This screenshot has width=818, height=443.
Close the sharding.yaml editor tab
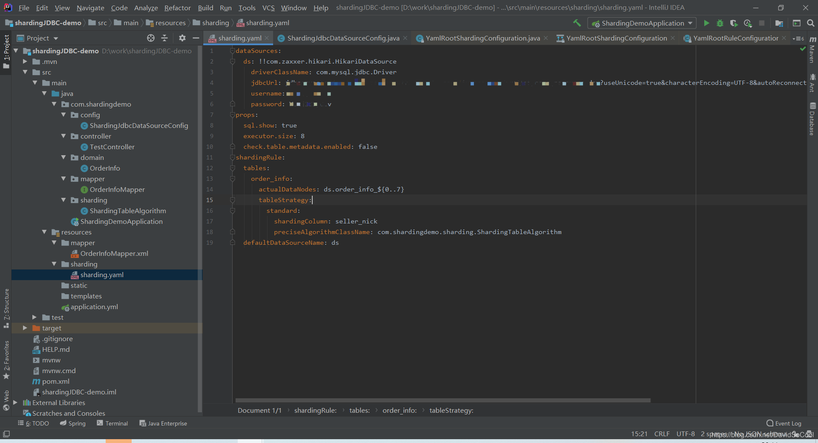tap(267, 38)
